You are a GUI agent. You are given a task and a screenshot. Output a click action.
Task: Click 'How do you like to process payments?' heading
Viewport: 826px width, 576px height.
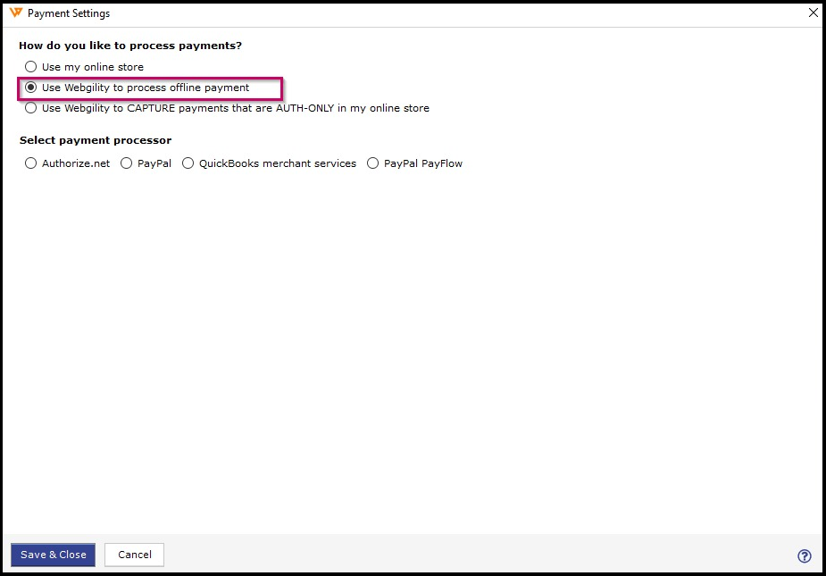tap(130, 46)
